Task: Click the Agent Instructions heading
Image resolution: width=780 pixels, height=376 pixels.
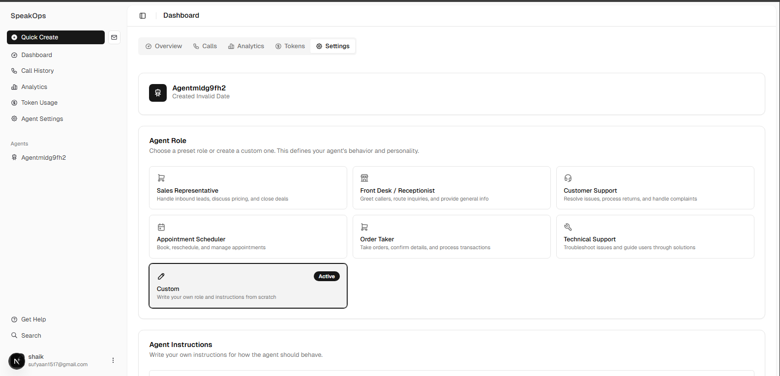Action: [x=181, y=345]
